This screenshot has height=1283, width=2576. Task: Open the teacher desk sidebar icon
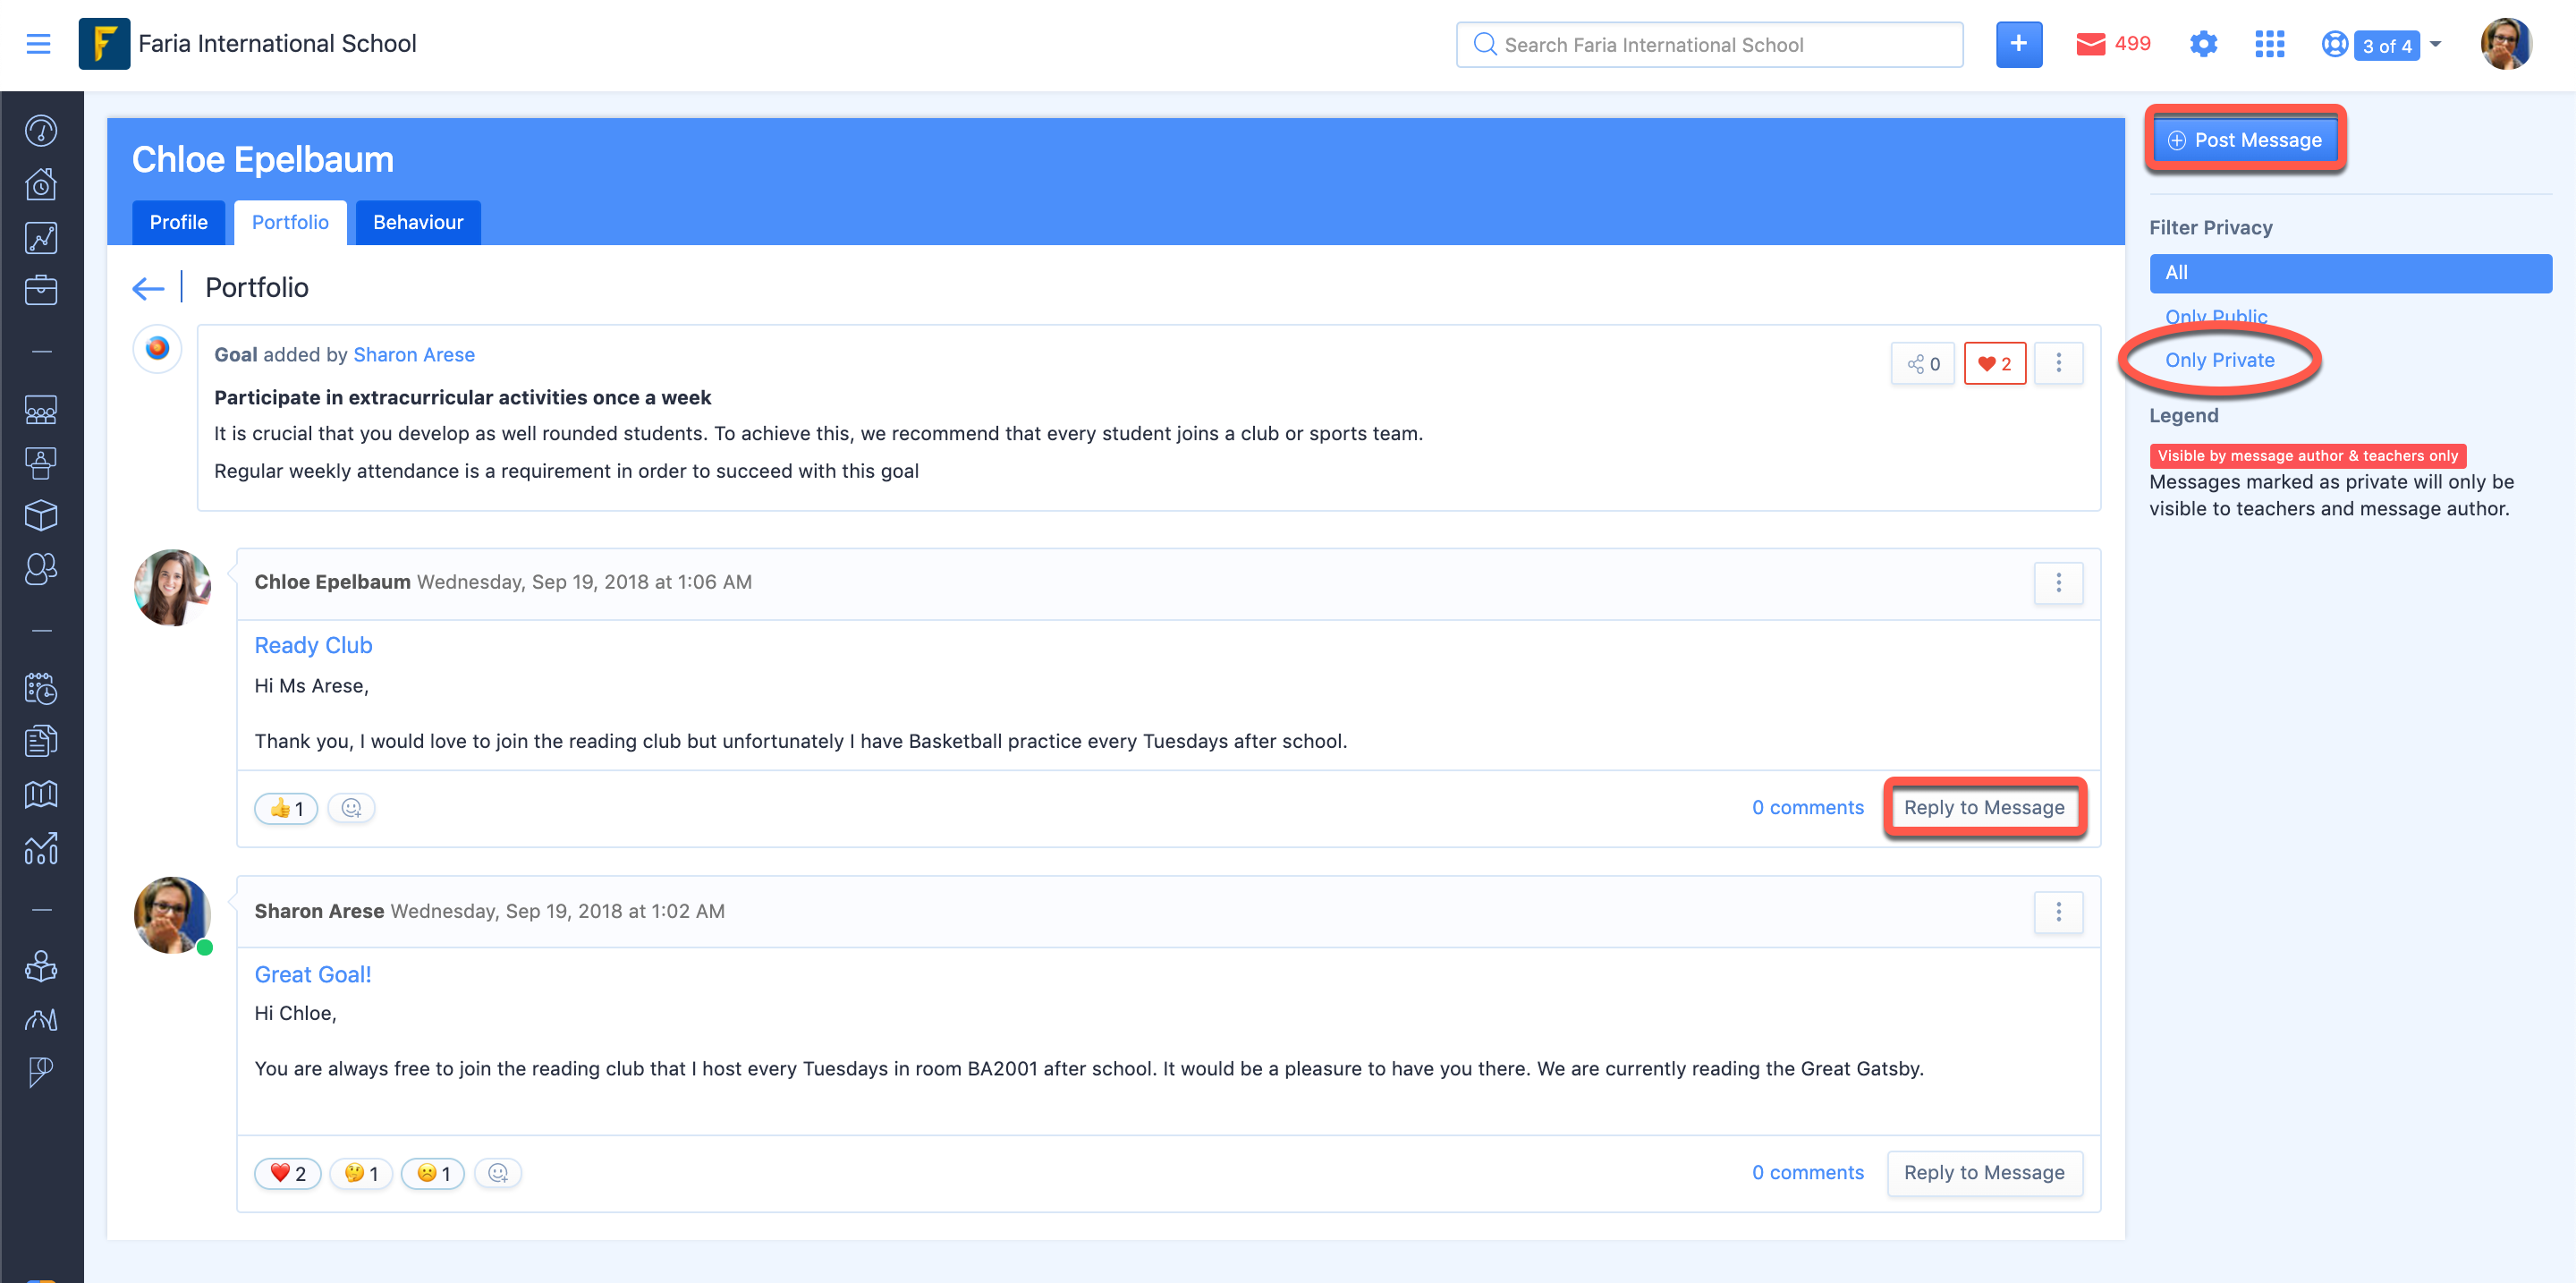pos(41,463)
